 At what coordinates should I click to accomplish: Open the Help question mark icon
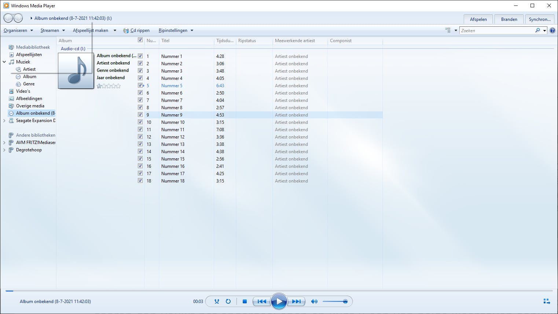coord(553,30)
